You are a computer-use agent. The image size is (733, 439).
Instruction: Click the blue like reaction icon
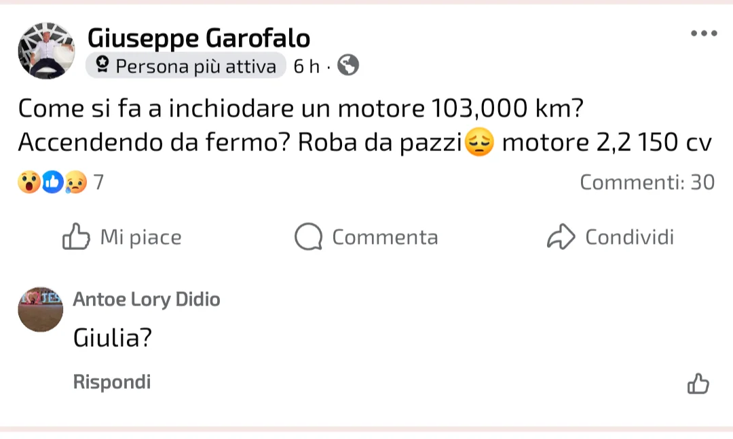(x=52, y=182)
